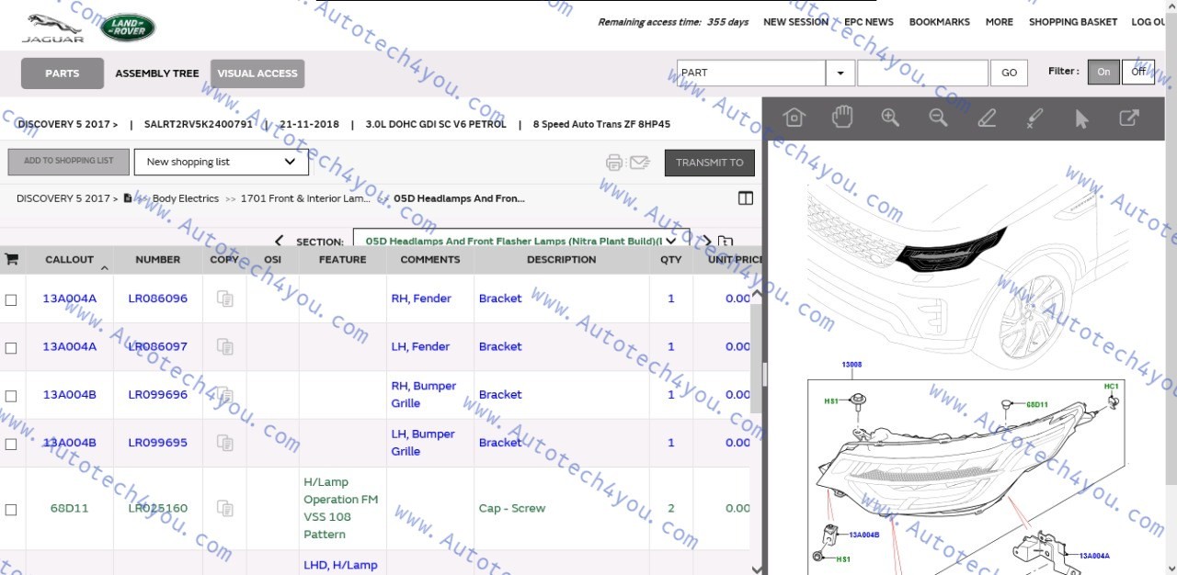This screenshot has height=575, width=1177.
Task: Select the pan hand tool
Action: pyautogui.click(x=842, y=118)
